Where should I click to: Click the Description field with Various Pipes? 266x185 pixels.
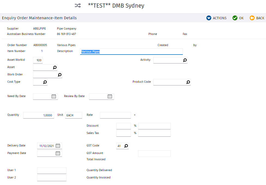click(x=131, y=52)
